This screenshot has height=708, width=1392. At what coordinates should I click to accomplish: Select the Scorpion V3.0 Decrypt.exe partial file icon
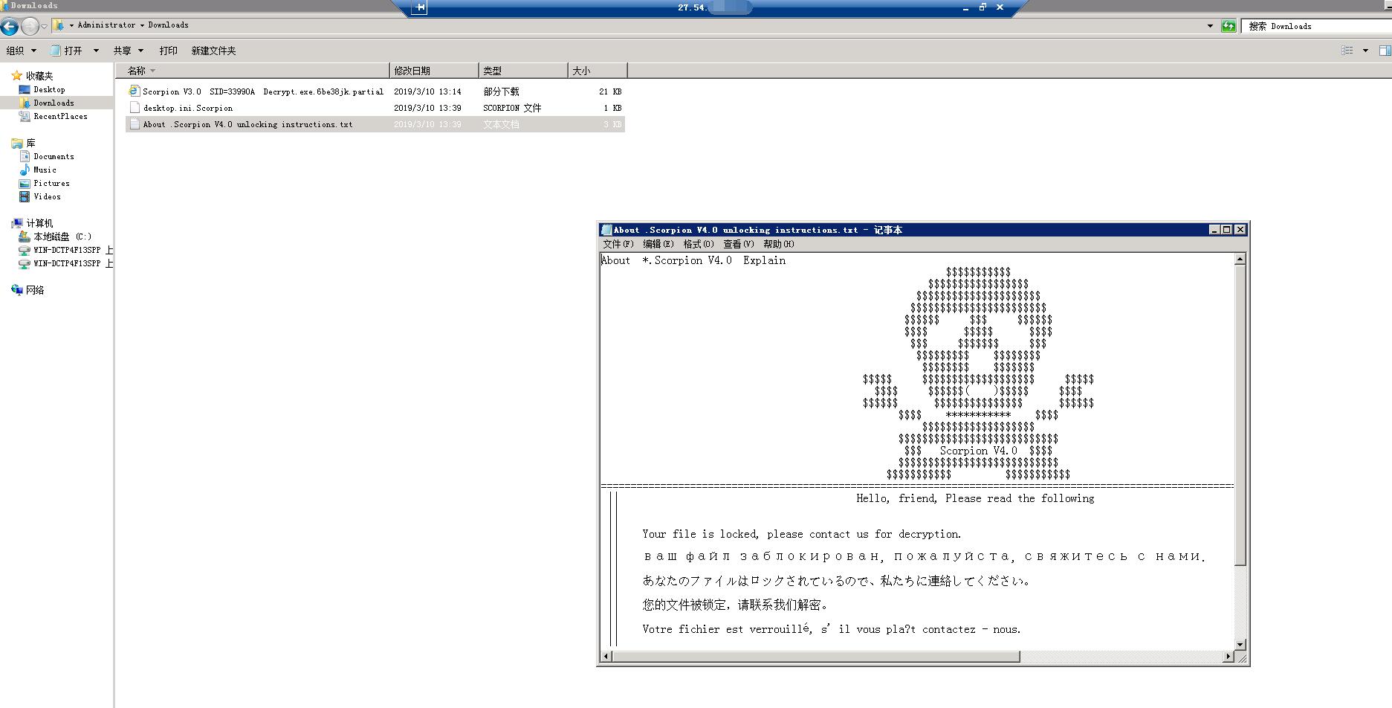(134, 91)
